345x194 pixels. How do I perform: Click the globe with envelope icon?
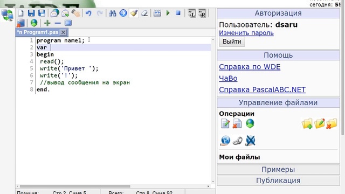point(54,13)
